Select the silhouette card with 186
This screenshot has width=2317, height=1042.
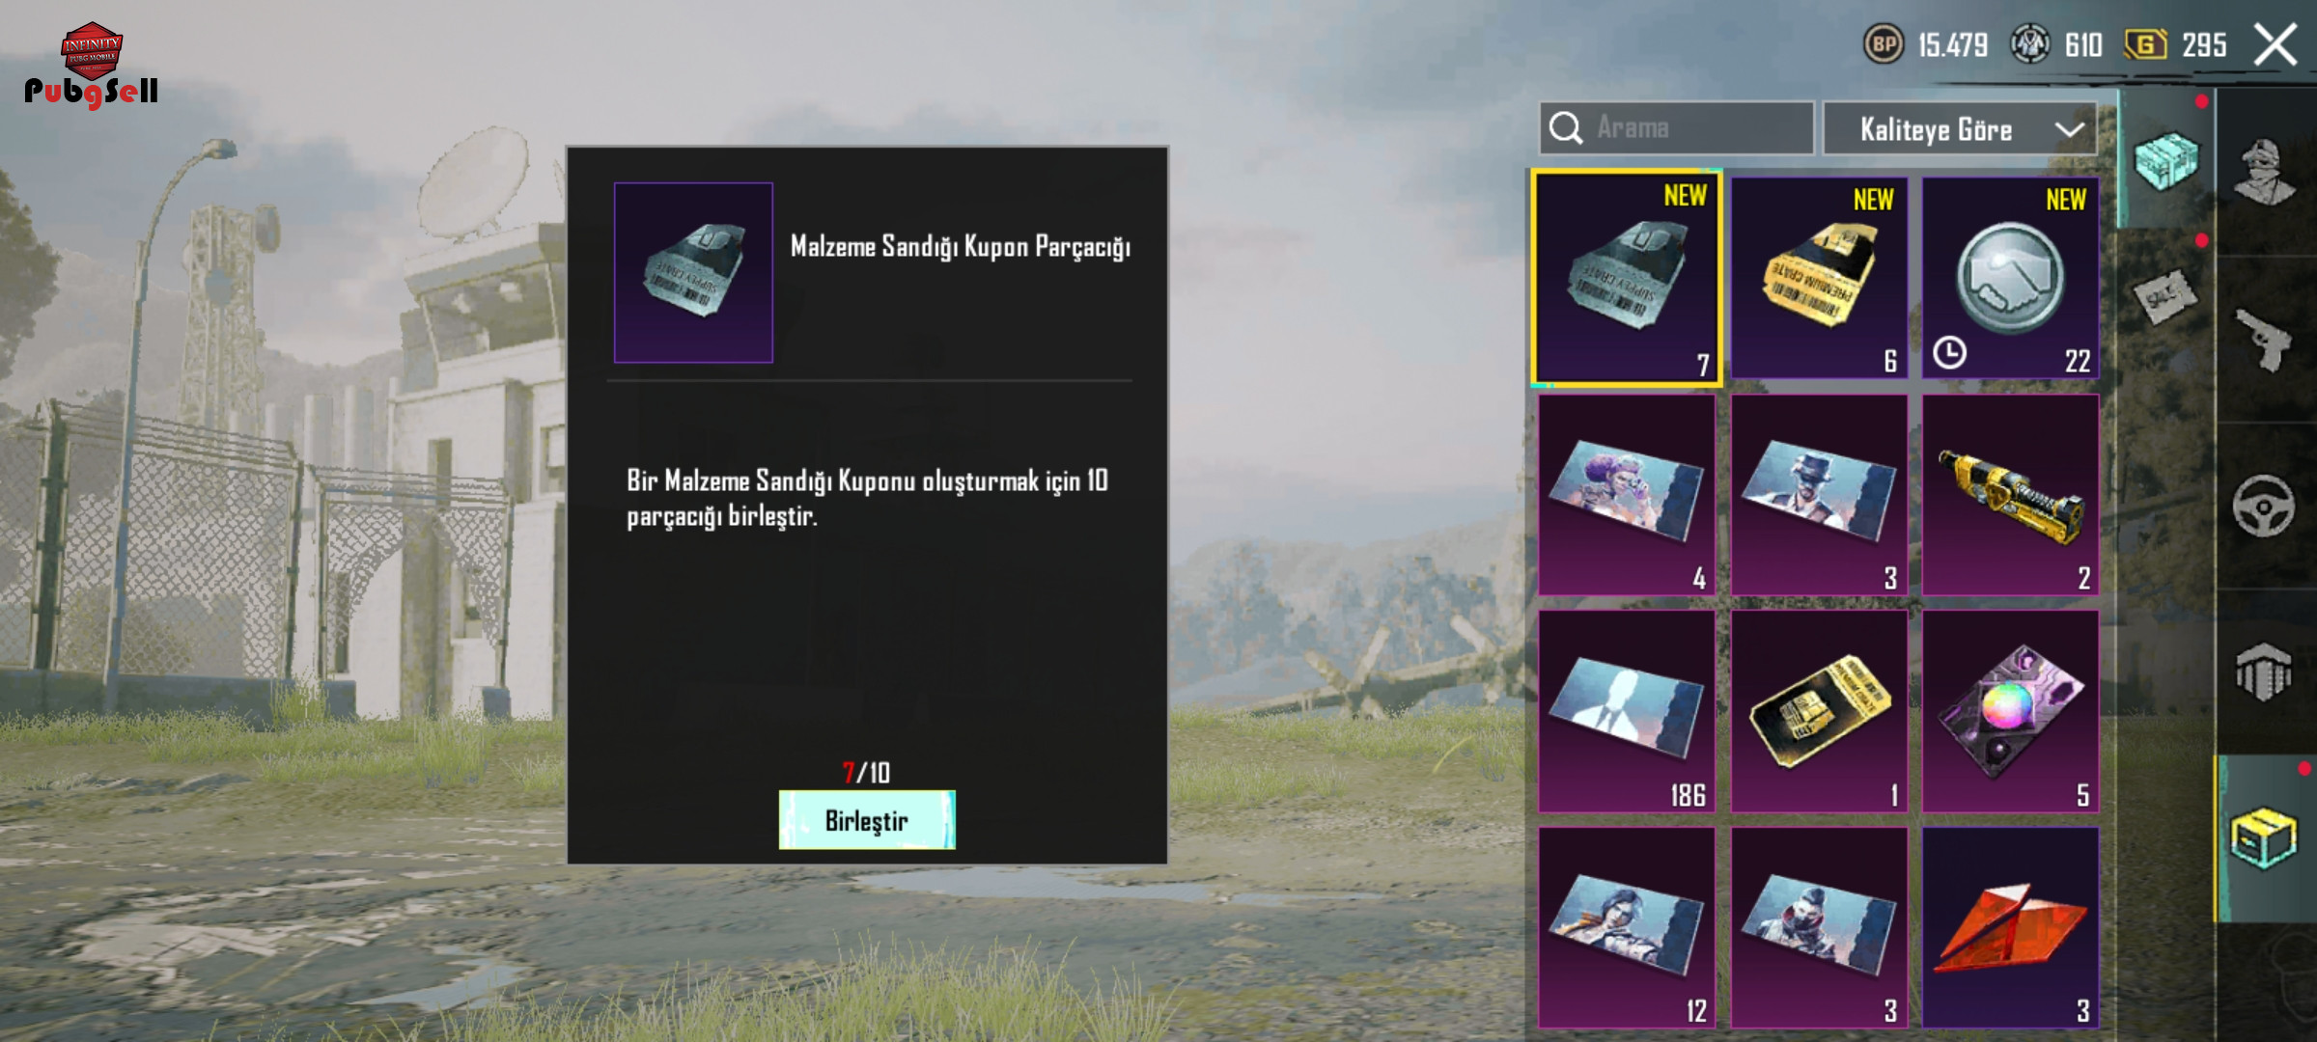coord(1627,711)
